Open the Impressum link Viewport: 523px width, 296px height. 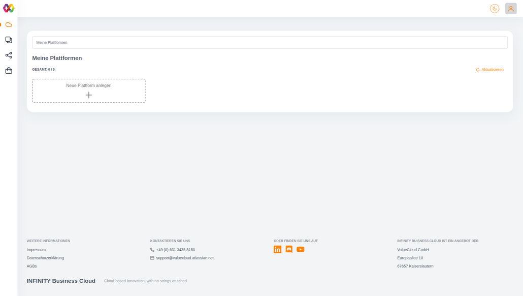point(36,249)
